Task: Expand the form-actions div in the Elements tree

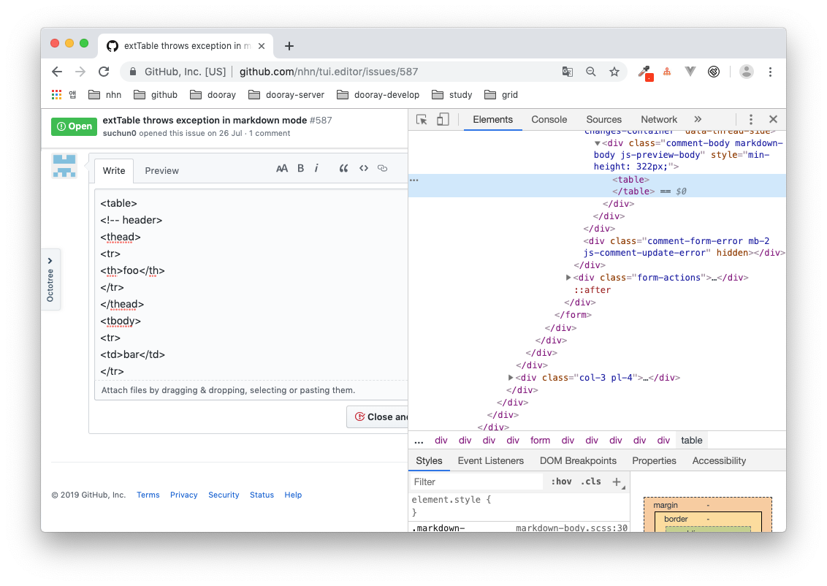Action: point(568,277)
